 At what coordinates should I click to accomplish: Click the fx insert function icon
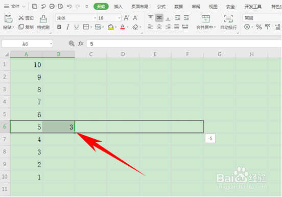[x=81, y=43]
